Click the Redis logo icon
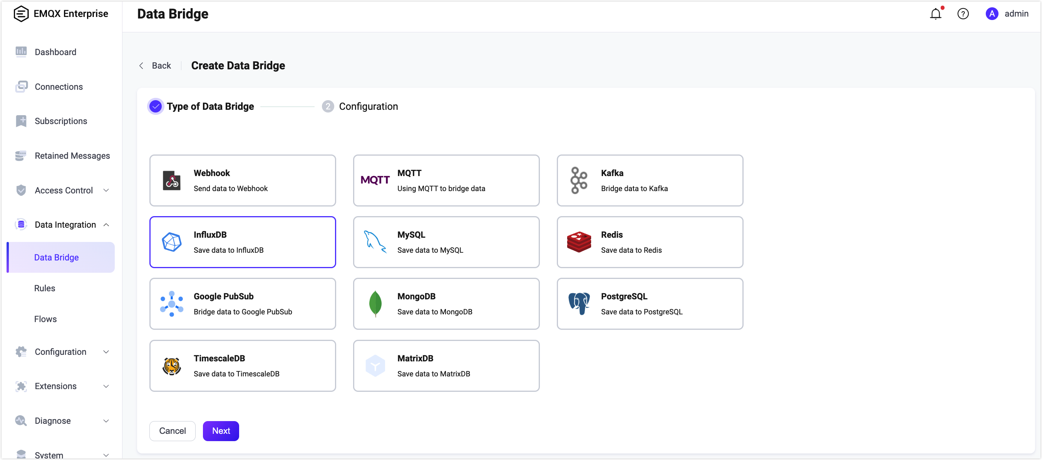 [x=578, y=242]
